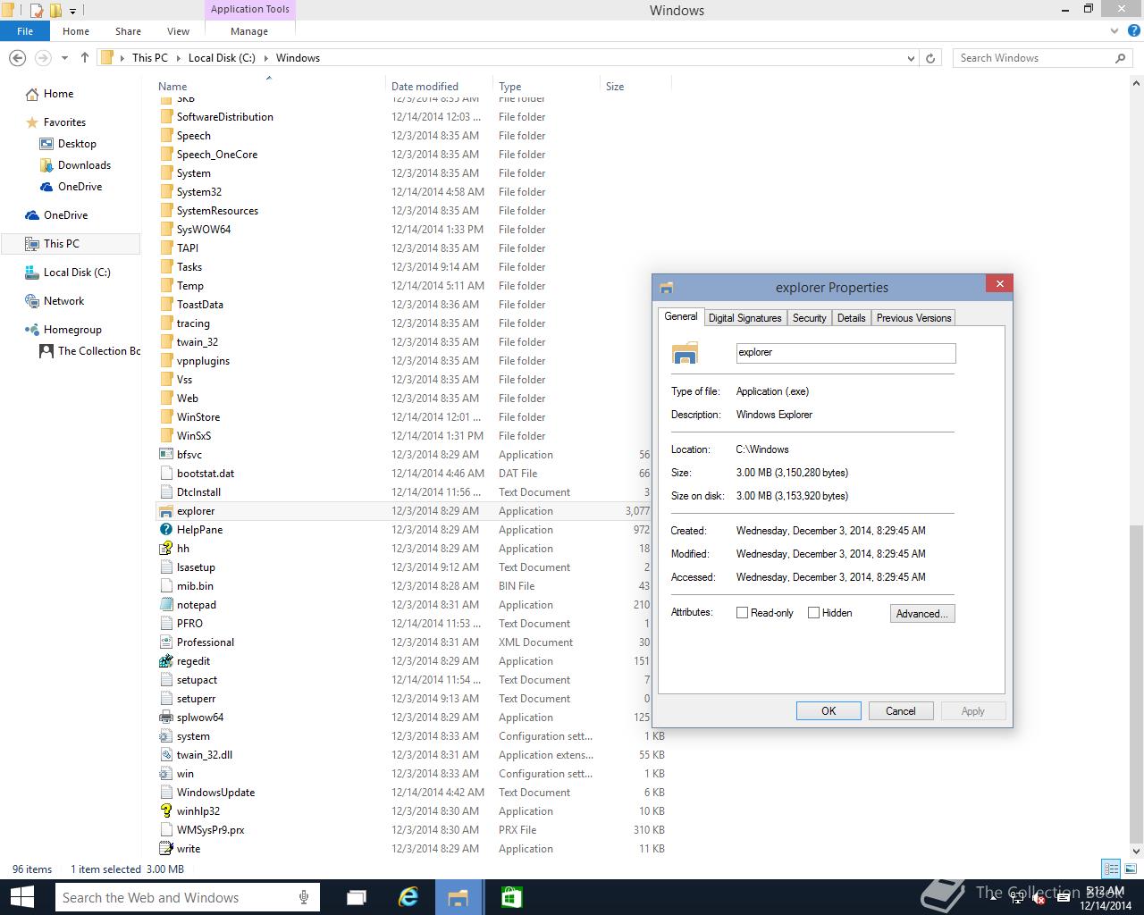Sort files by Type column

(x=546, y=87)
